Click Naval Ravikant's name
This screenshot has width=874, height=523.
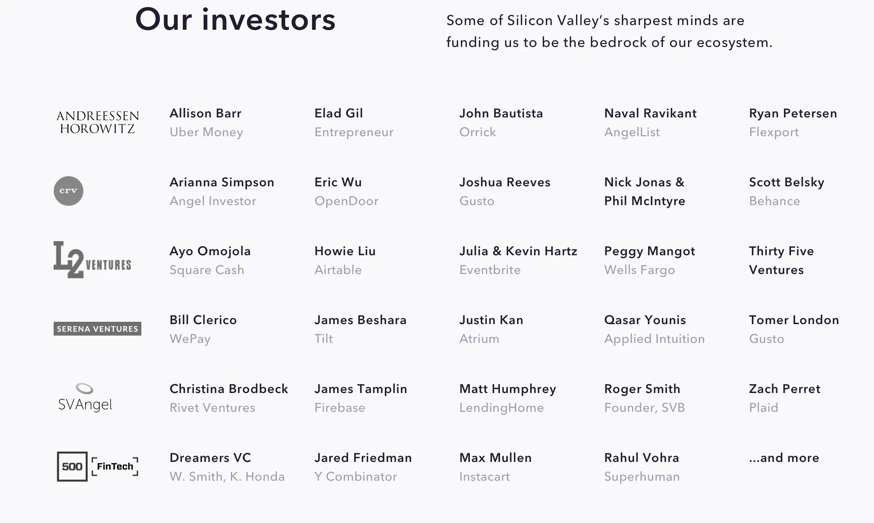pos(650,113)
